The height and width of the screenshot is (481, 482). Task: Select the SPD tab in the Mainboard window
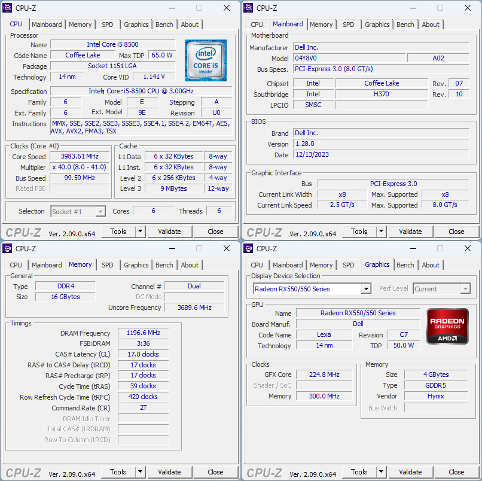coord(349,25)
